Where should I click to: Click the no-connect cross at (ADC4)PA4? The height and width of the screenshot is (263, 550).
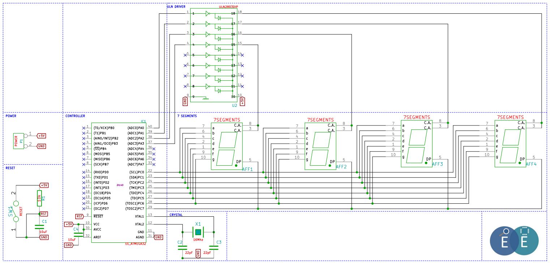pyautogui.click(x=154, y=149)
